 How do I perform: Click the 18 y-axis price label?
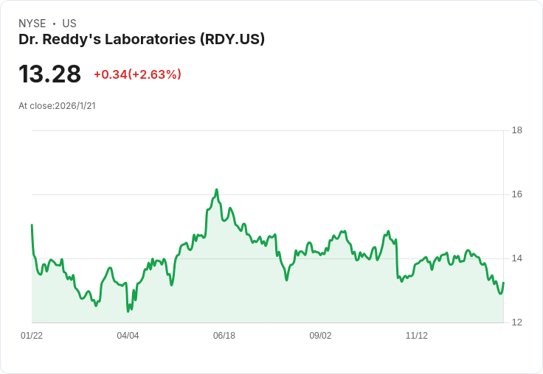[517, 130]
